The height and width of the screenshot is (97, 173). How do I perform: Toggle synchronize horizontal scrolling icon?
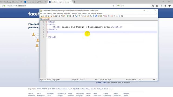[x=88, y=16]
